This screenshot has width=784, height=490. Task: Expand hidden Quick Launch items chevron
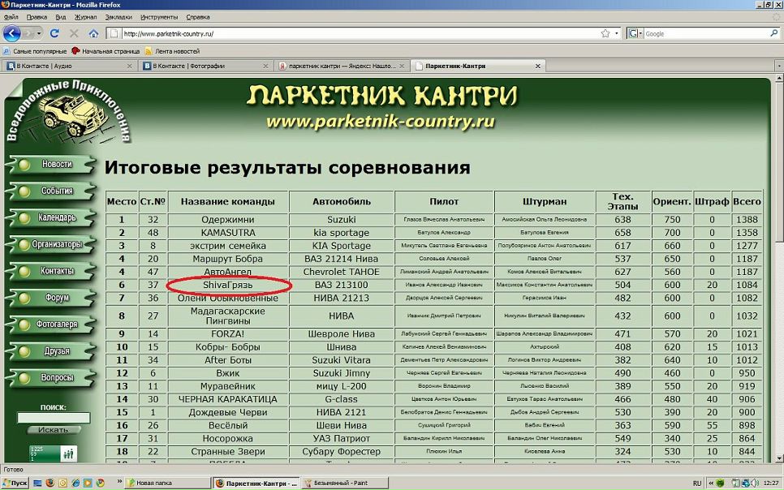point(119,482)
